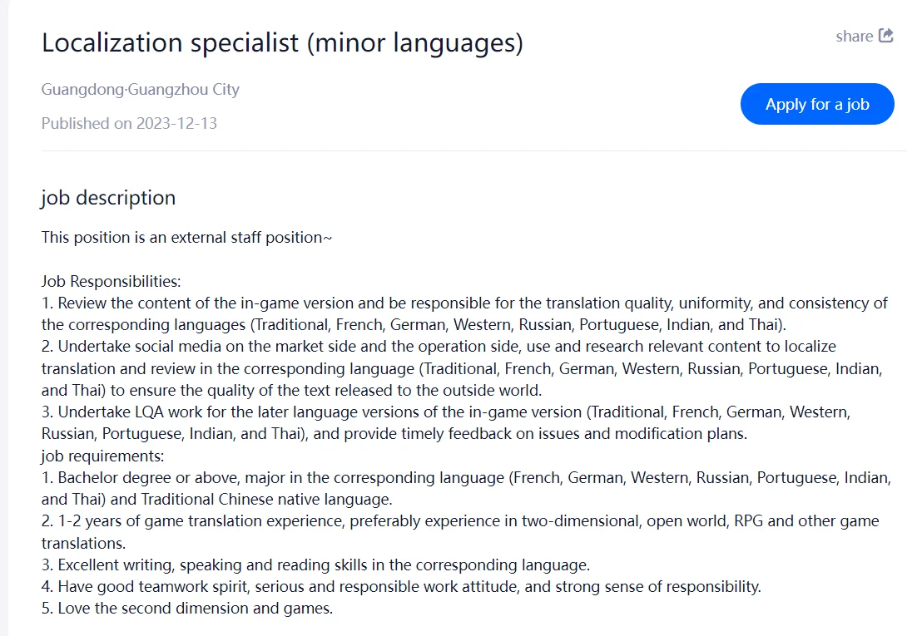Click the "share" text label
The image size is (922, 636).
854,37
